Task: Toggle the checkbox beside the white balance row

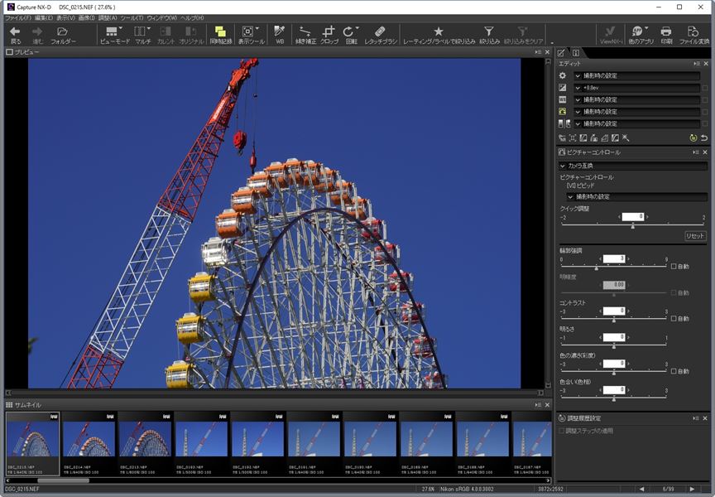Action: click(705, 99)
